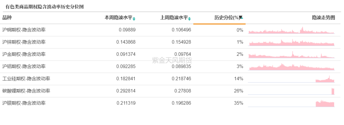Click the 35% percentile cell

pos(239,103)
